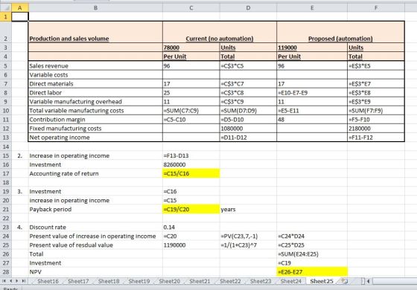Select the =E$3*E5 formula cell
Screen dimensions: 417x290
376,66
